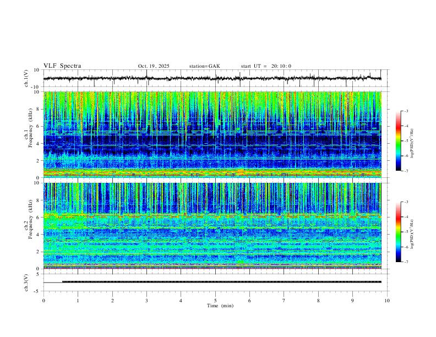Click the ch.1 voltage waveform trace panel
Viewport: 436px width, 337px height.
click(215, 78)
